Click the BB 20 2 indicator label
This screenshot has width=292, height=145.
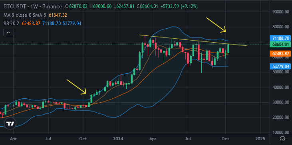(x=12, y=24)
